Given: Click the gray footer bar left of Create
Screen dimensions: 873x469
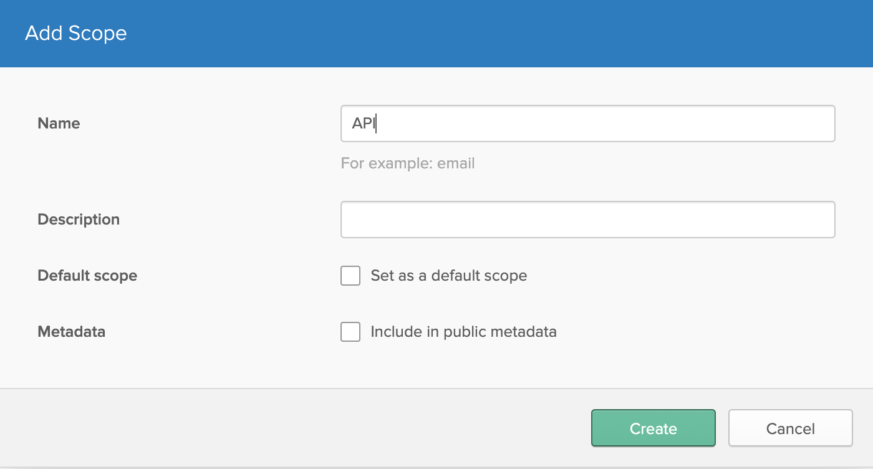Looking at the screenshot, I should (281, 428).
